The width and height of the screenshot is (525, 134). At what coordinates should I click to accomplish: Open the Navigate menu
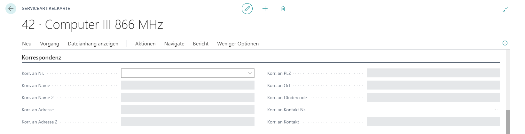point(174,44)
